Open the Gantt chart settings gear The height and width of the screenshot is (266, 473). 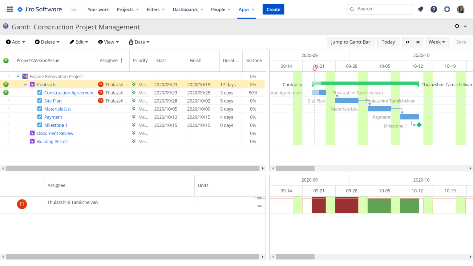click(x=457, y=26)
